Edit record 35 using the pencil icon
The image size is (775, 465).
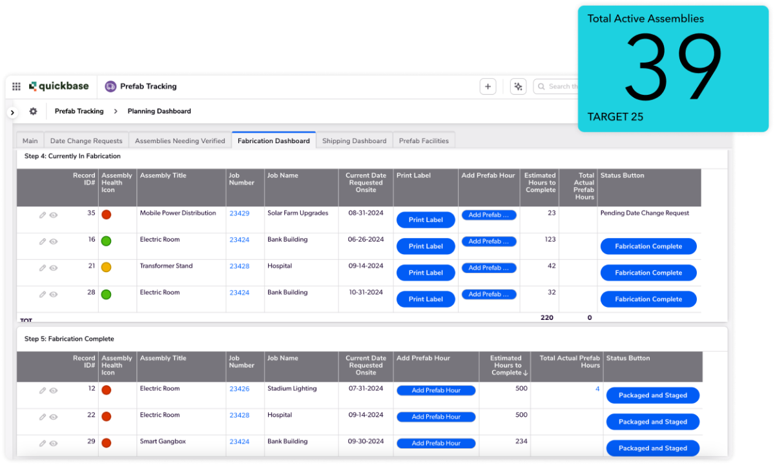[x=41, y=215]
